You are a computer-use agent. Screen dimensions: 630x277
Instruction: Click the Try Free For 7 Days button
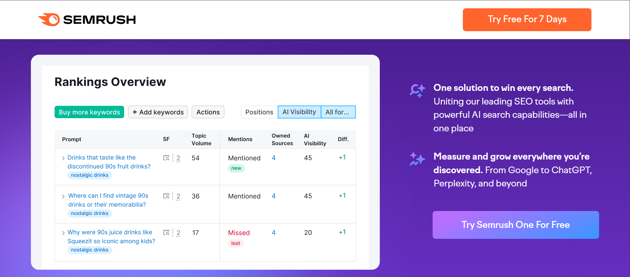pyautogui.click(x=527, y=20)
